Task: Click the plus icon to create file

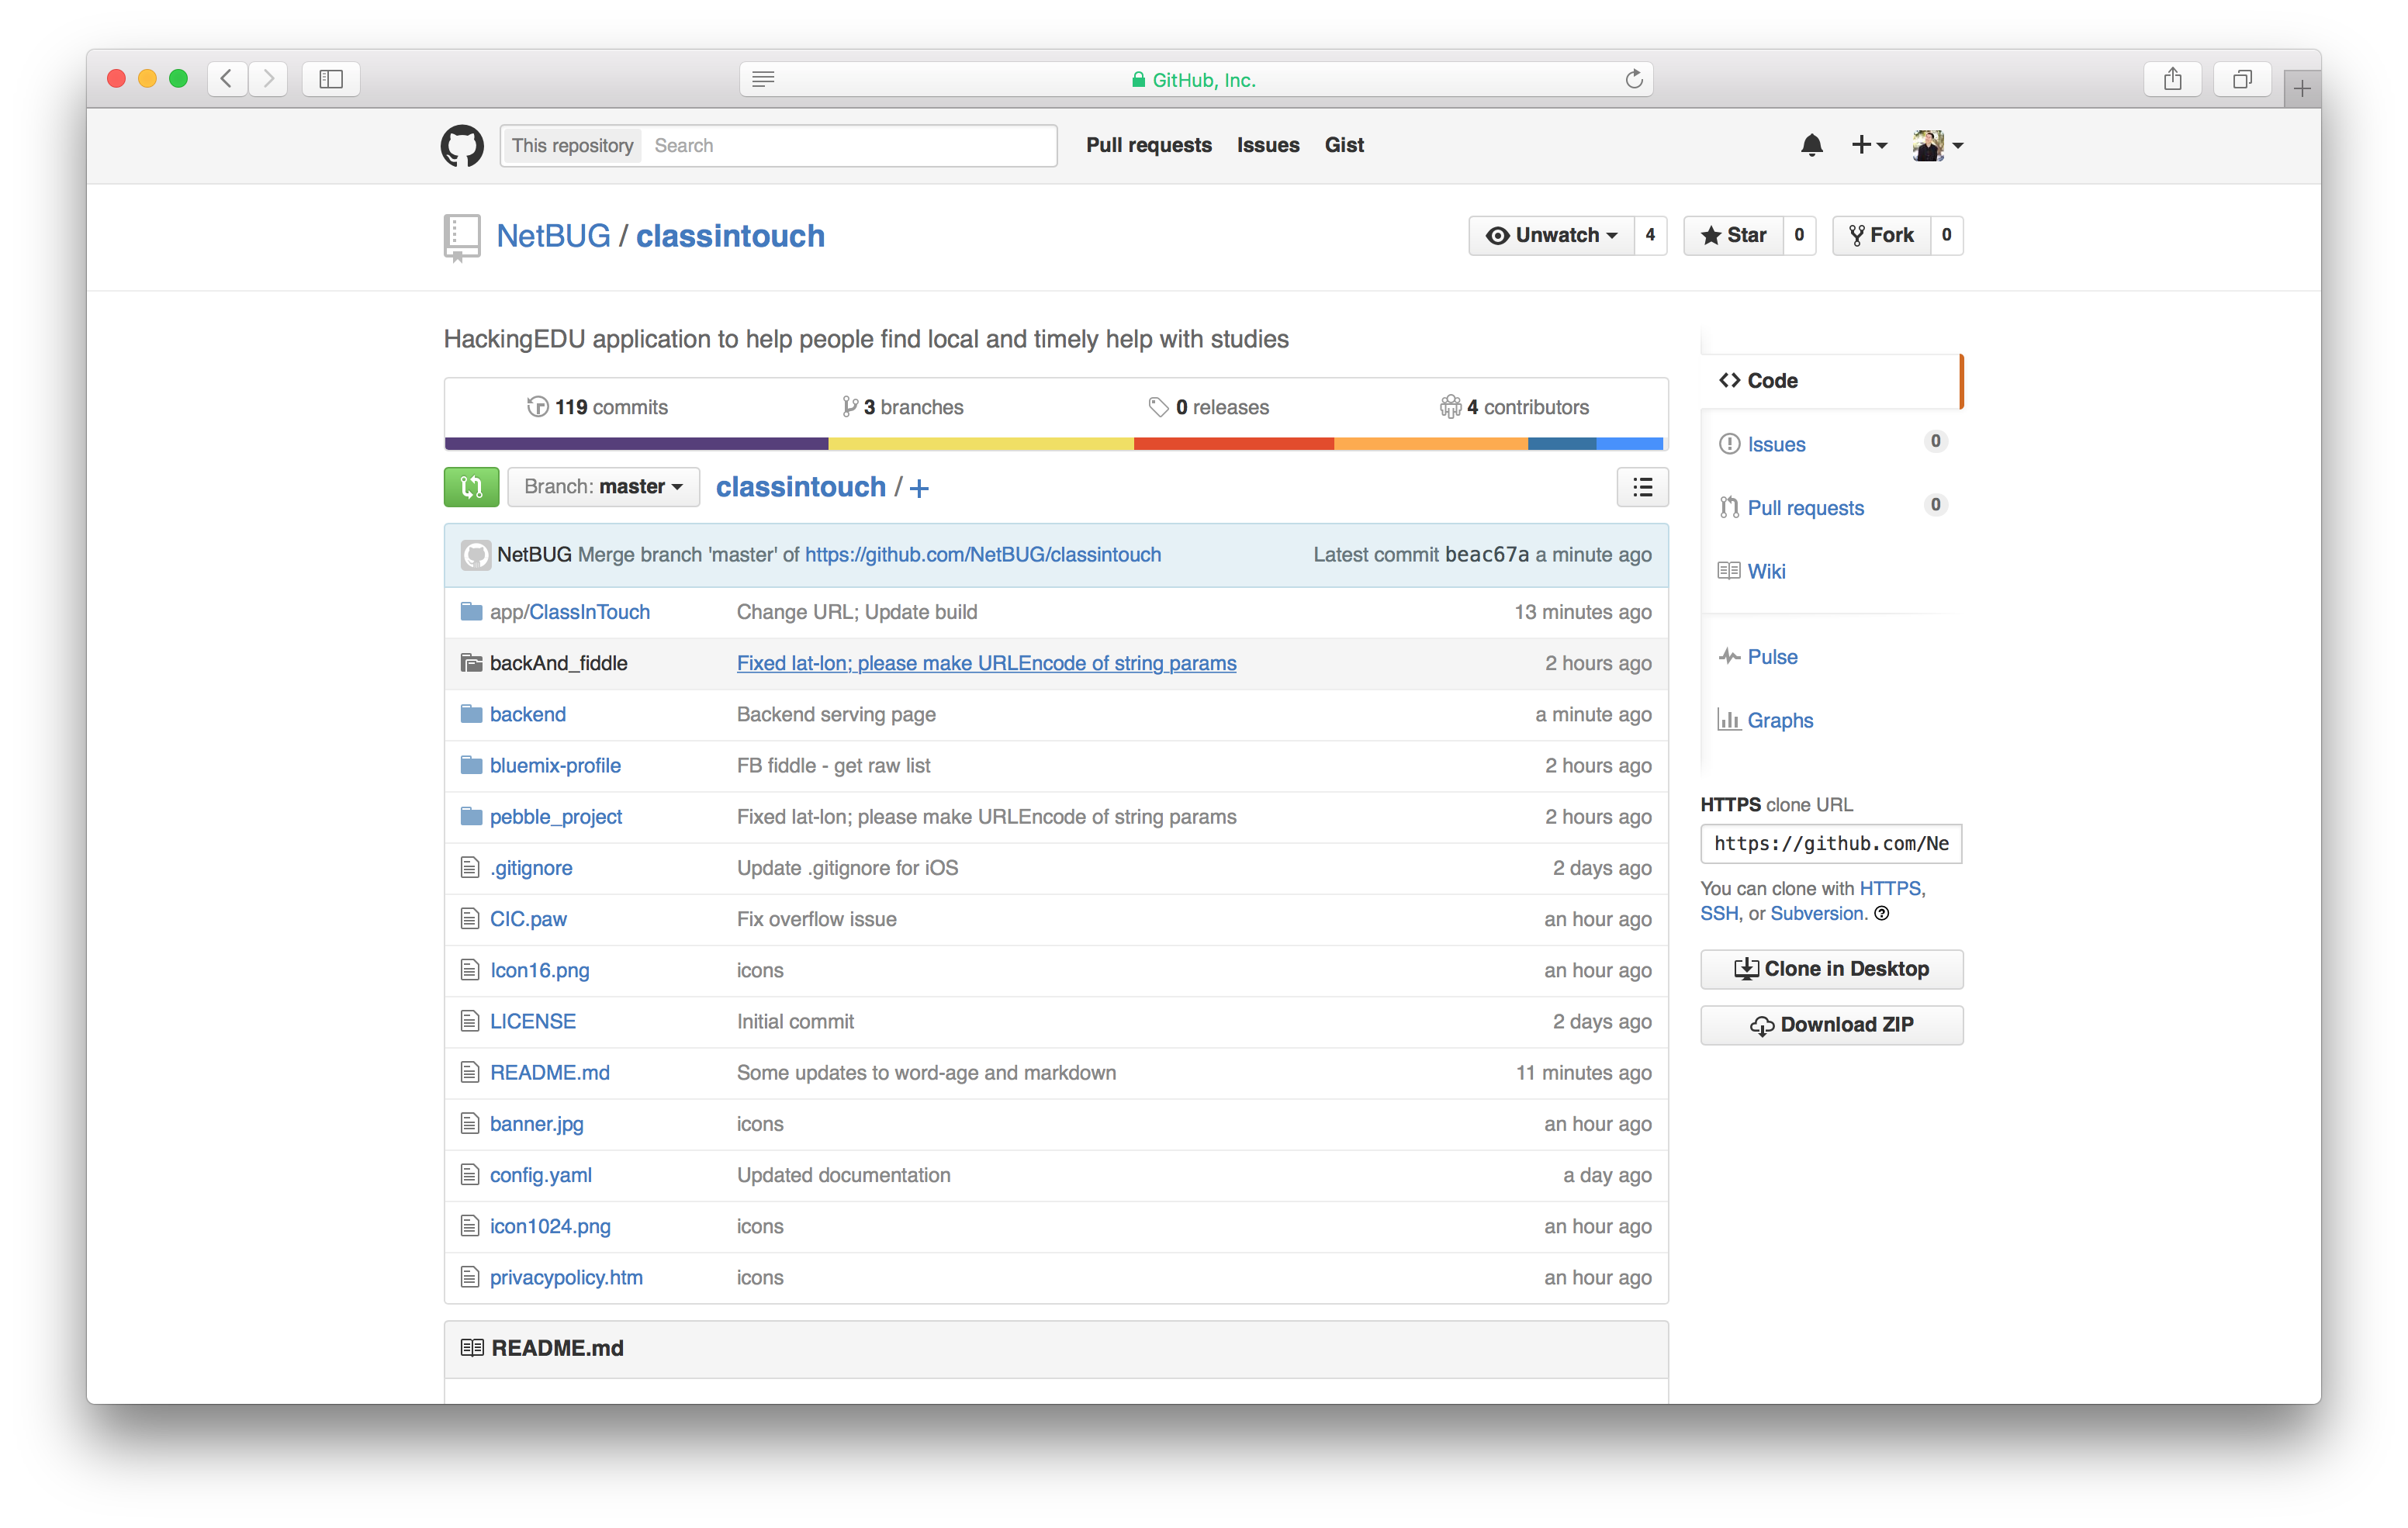Action: coord(919,488)
